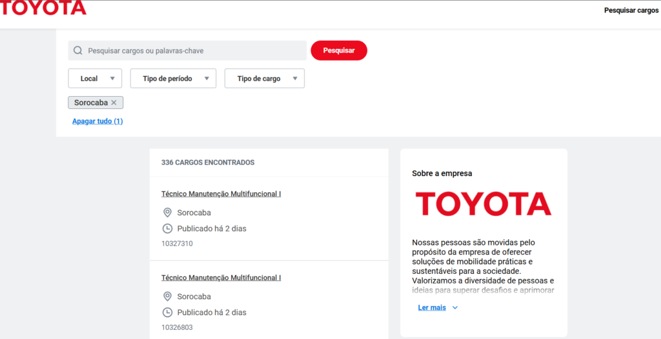Click the company description paragraph

483,266
